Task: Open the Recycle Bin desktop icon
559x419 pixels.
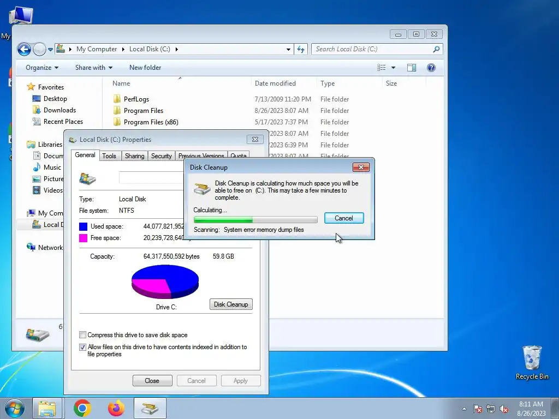Action: click(532, 363)
